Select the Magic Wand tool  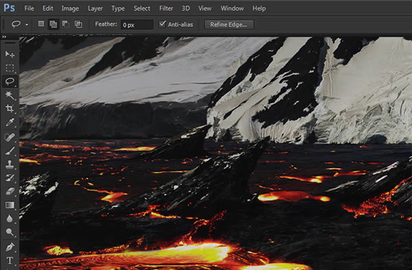coord(10,95)
